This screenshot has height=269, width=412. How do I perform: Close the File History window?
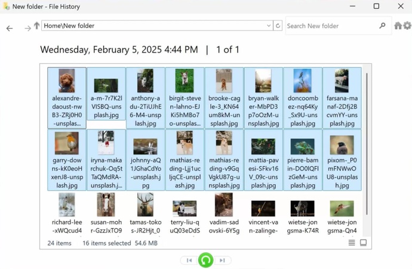[x=401, y=6]
